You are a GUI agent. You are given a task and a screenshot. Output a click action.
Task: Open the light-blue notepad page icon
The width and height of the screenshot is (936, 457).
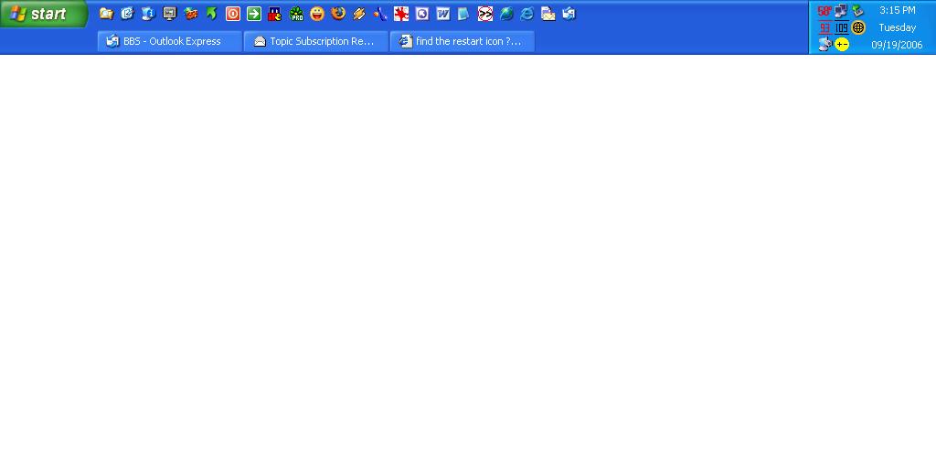pyautogui.click(x=463, y=14)
